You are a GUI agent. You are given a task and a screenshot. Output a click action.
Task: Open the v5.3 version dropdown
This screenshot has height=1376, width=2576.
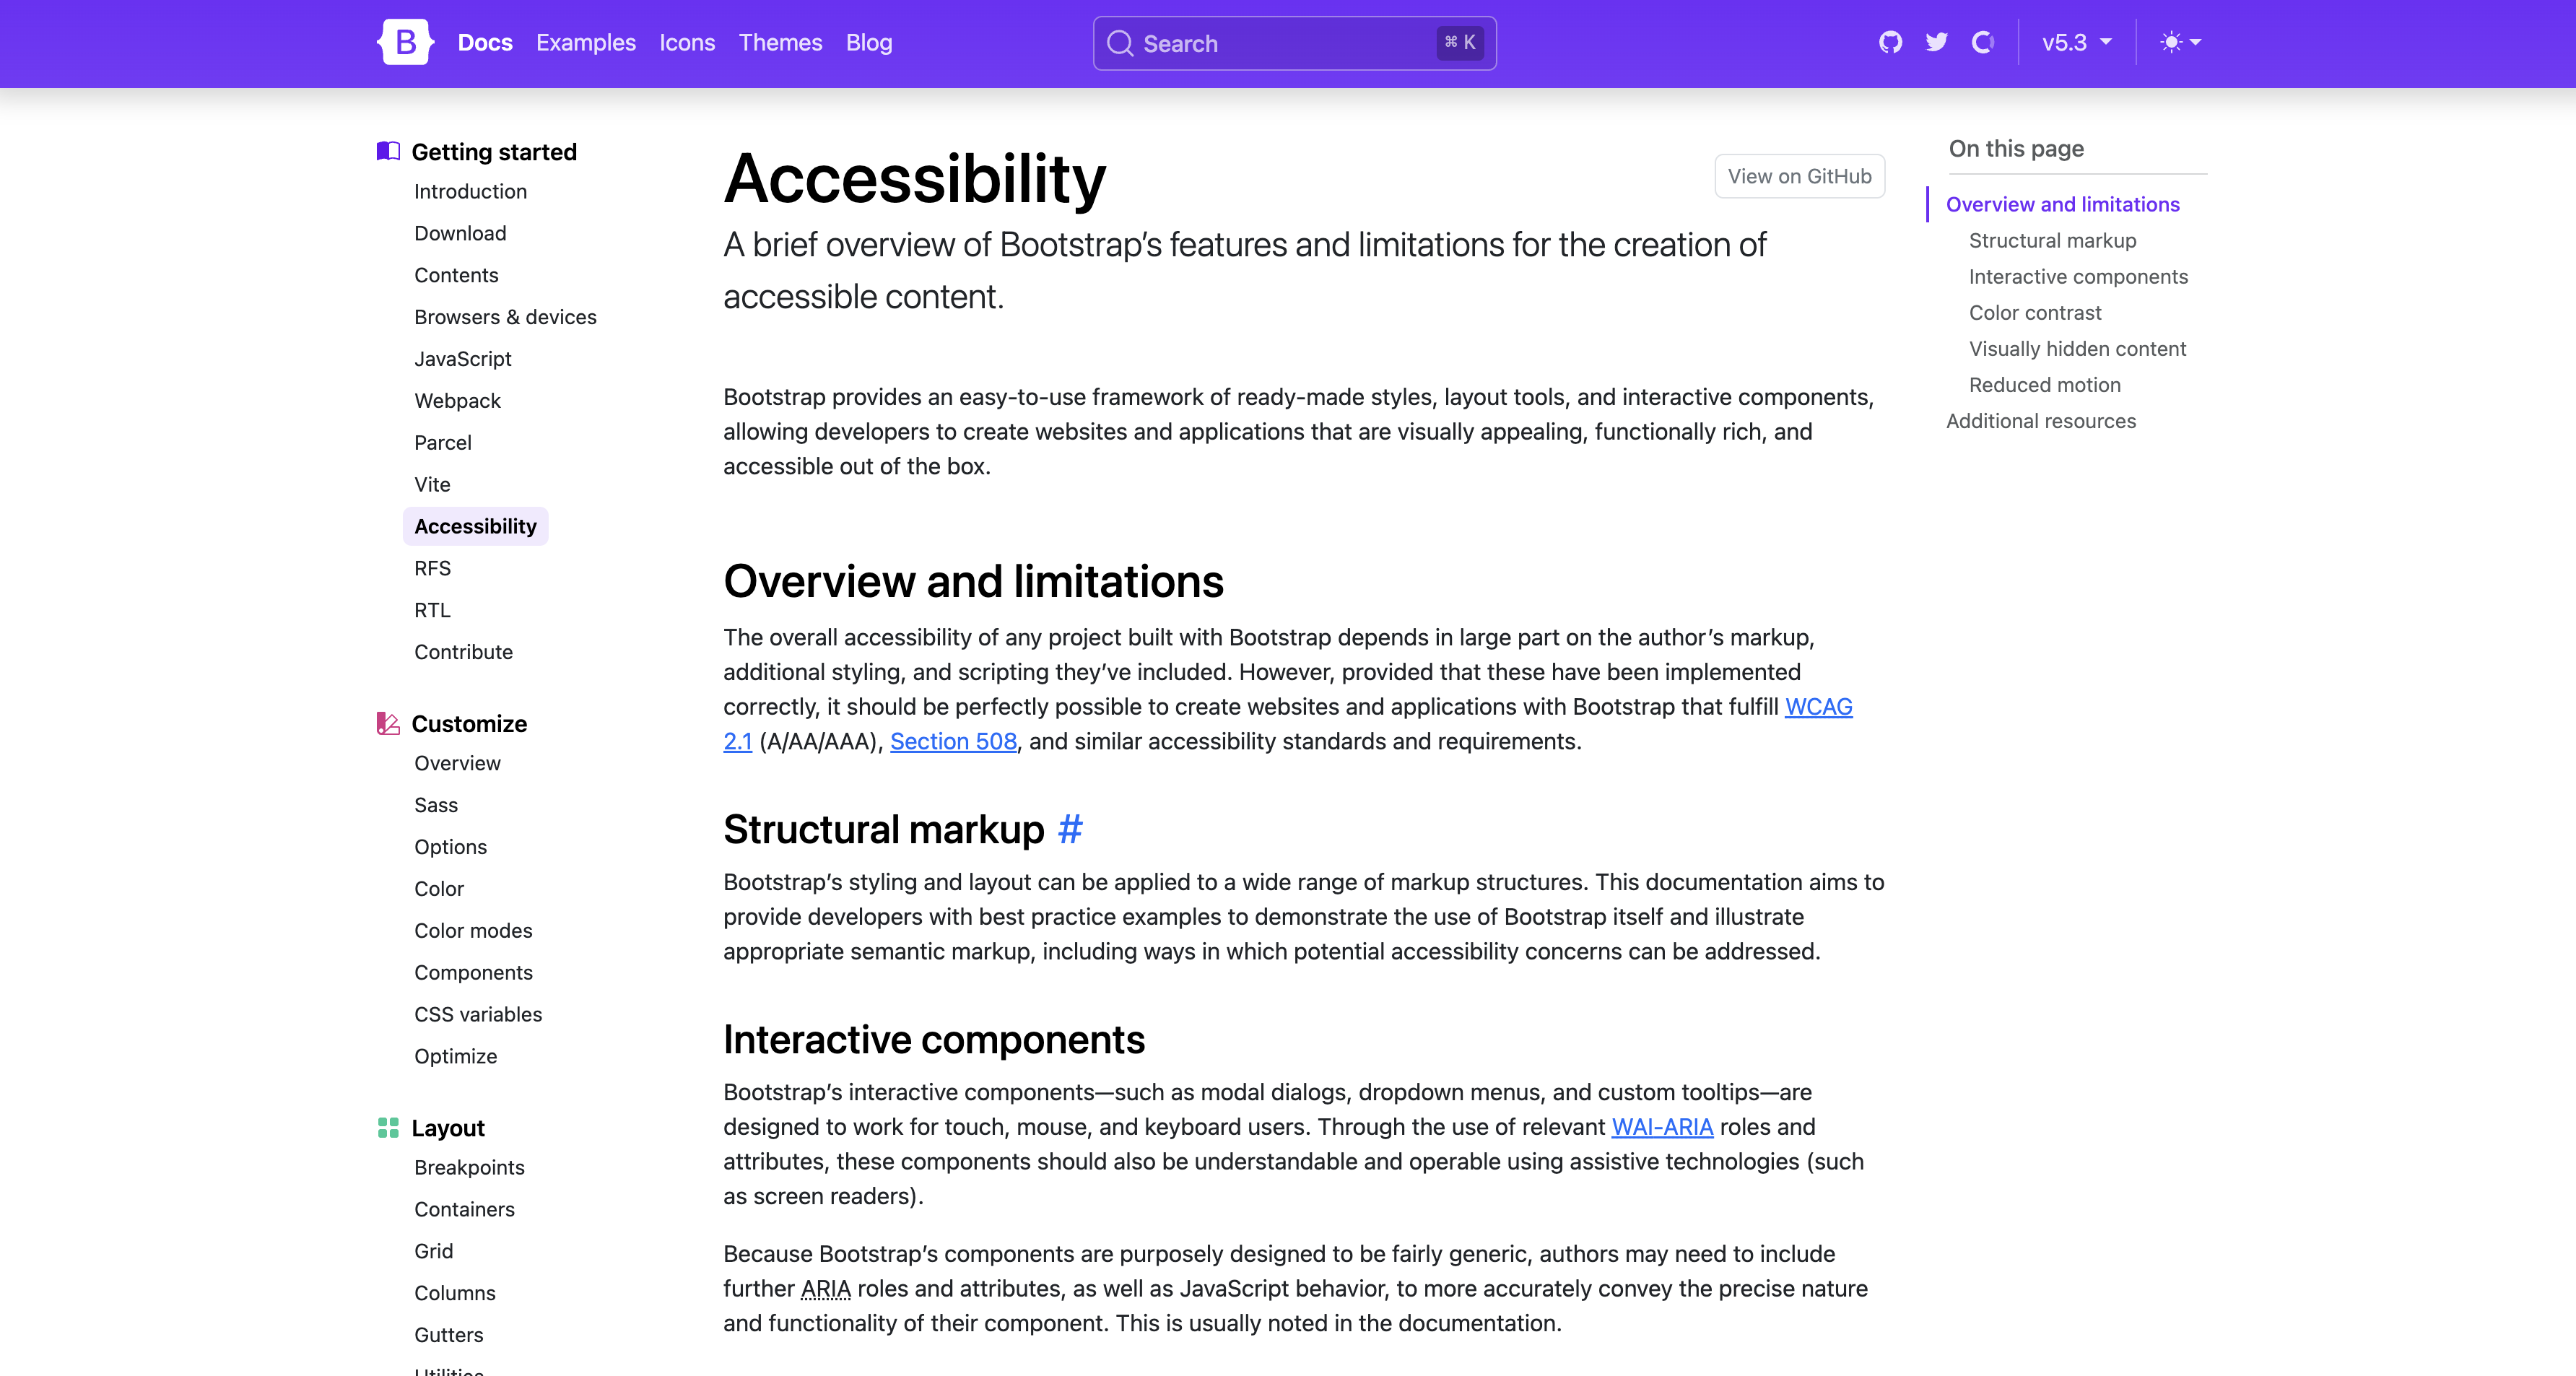pyautogui.click(x=2076, y=42)
